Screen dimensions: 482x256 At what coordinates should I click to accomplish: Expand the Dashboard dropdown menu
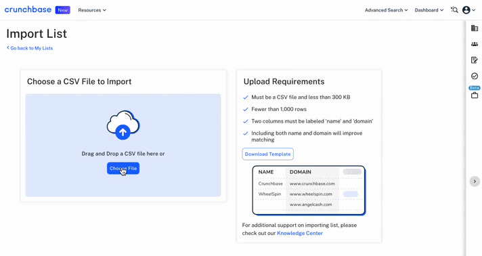[429, 10]
